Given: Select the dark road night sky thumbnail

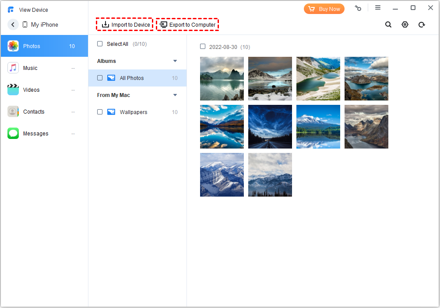Looking at the screenshot, I should pyautogui.click(x=270, y=127).
